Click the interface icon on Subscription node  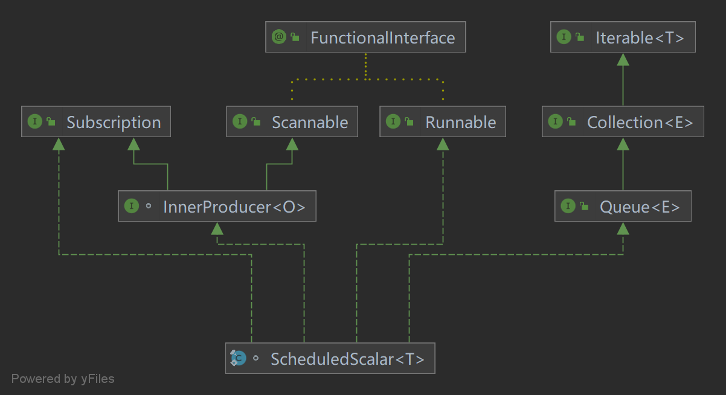pyautogui.click(x=34, y=122)
